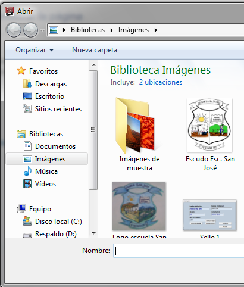This screenshot has width=244, height=287.
Task: Select Bibliotecas in the navigation pane
Action: coord(46,134)
